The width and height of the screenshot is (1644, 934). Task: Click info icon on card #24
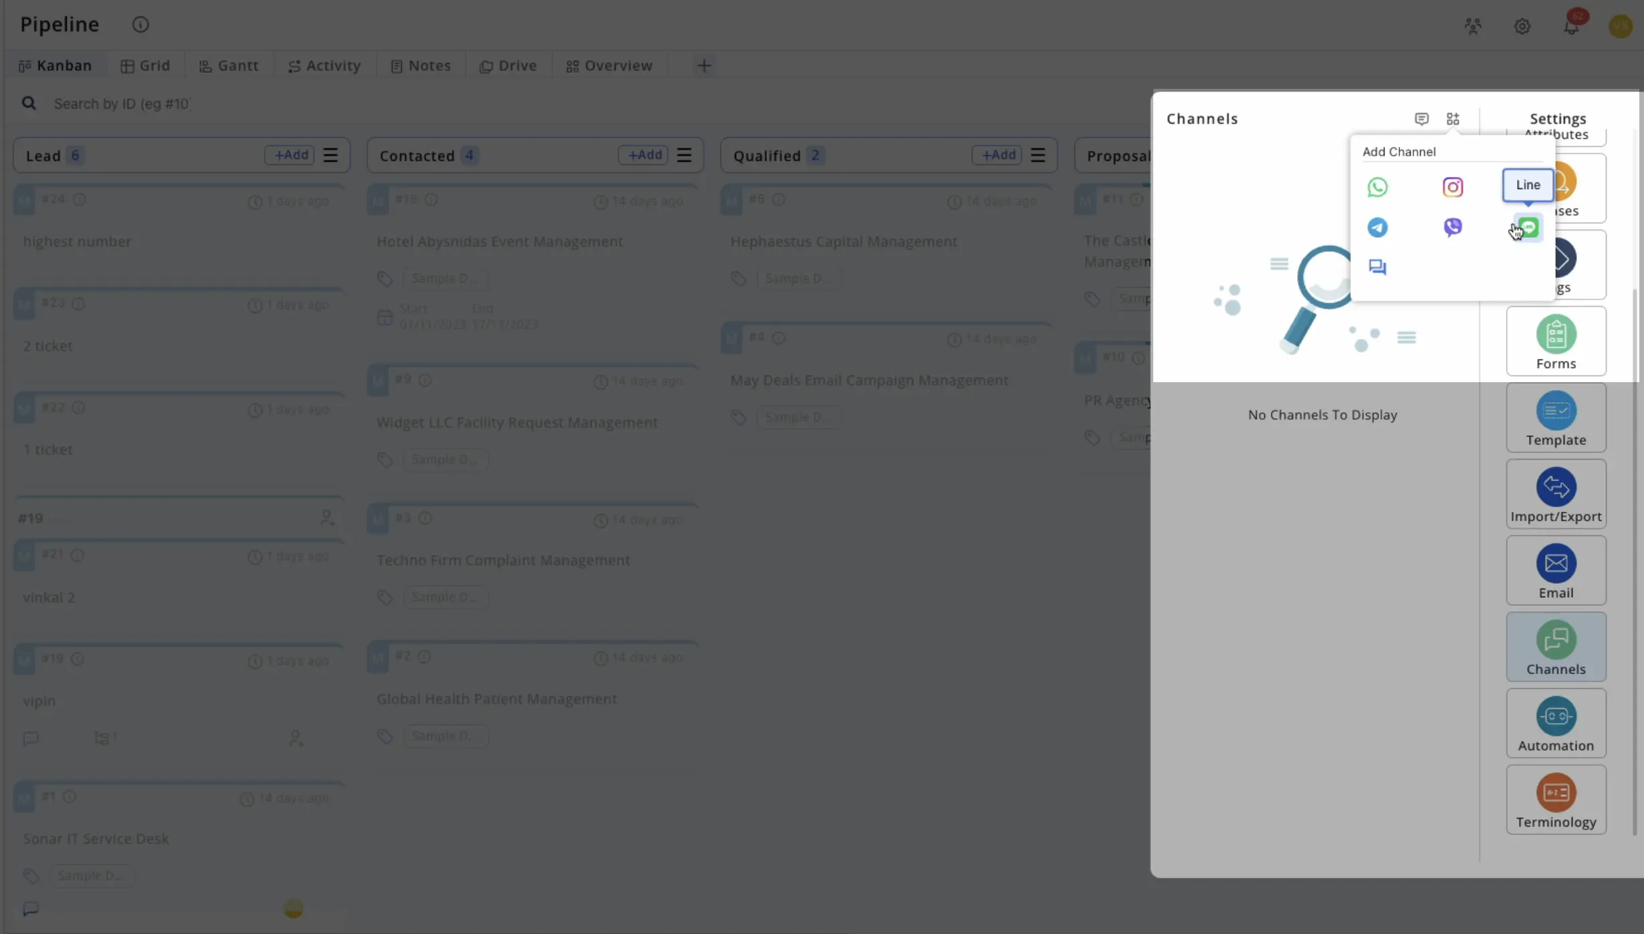[x=80, y=199]
